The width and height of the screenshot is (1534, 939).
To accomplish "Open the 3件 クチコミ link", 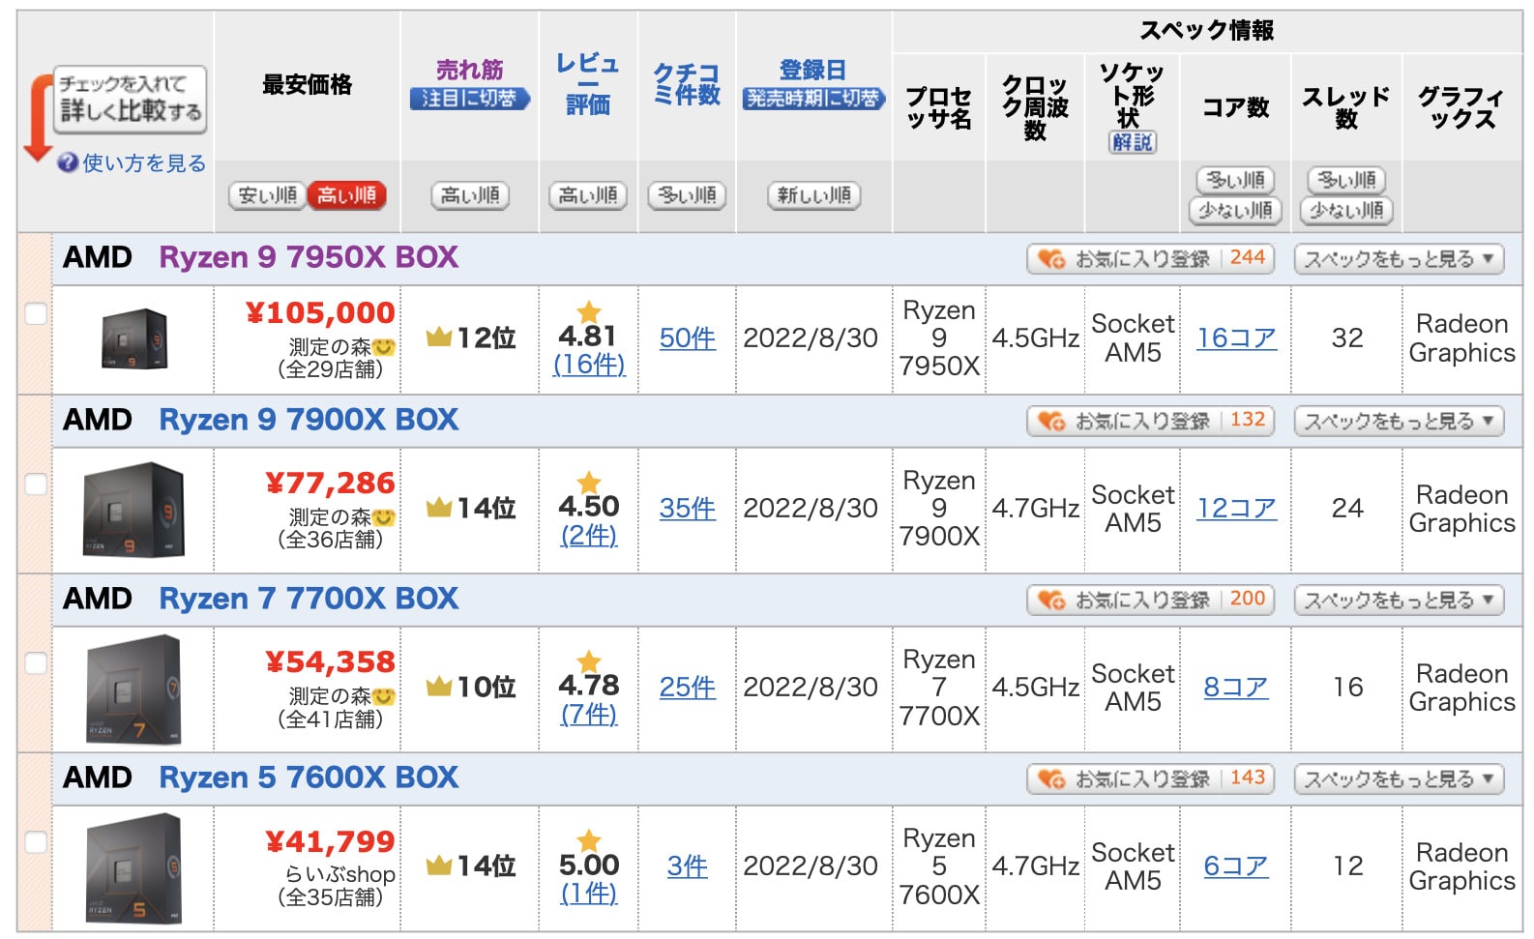I will click(x=687, y=866).
